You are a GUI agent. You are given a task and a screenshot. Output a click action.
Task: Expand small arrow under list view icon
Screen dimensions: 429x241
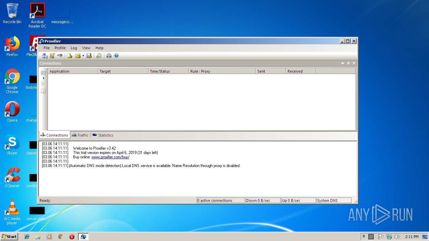(44, 78)
